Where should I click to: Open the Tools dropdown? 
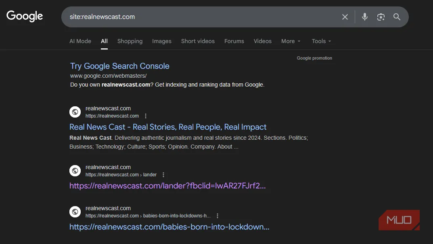(321, 41)
